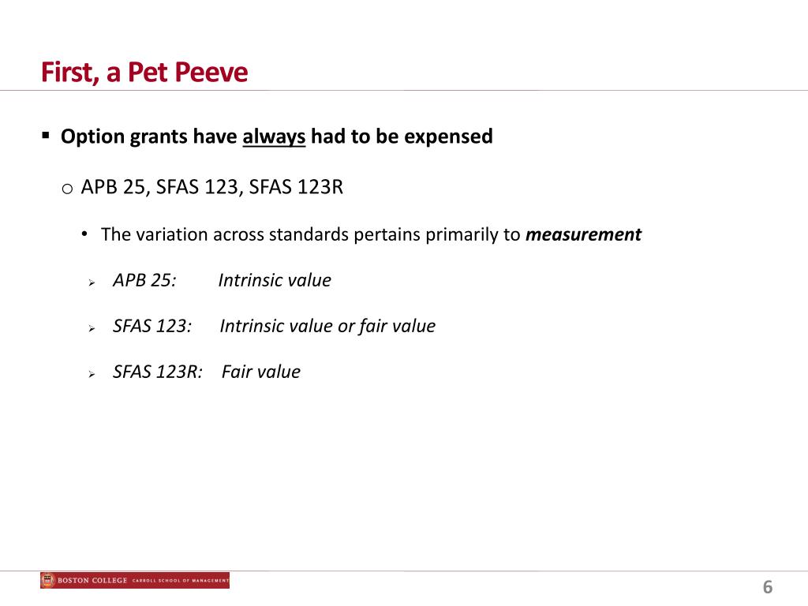The height and width of the screenshot is (606, 808).
Task: Select the SFAS 123R: label
Action: coord(158,372)
